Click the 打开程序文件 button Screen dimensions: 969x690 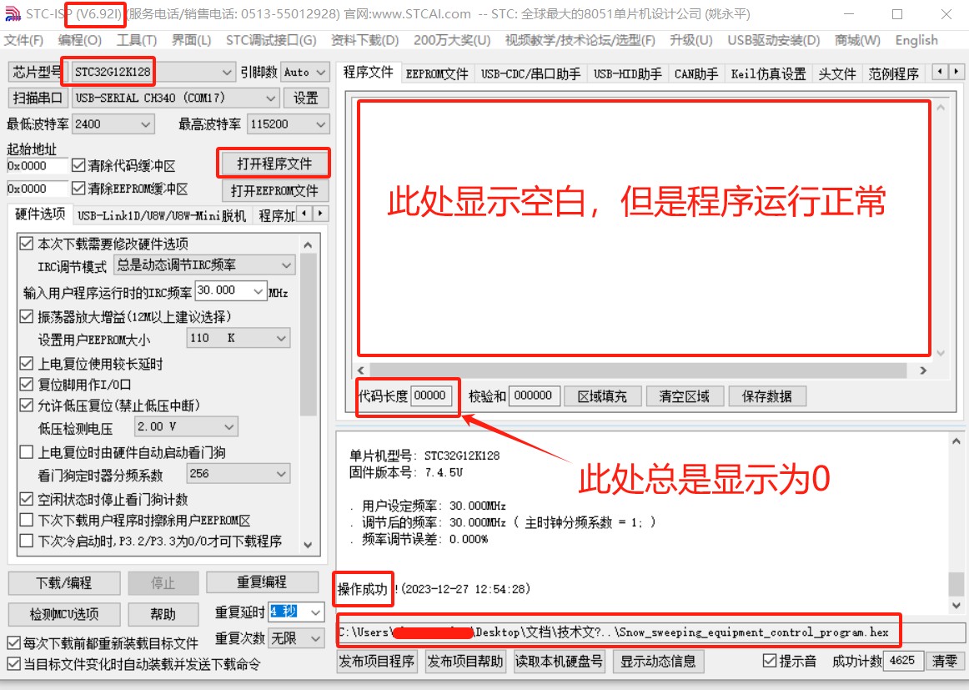[274, 164]
